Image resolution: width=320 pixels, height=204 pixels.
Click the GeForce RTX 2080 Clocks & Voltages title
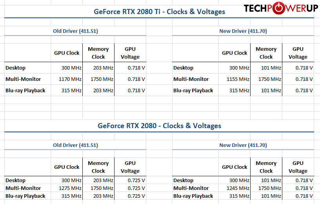(x=159, y=126)
